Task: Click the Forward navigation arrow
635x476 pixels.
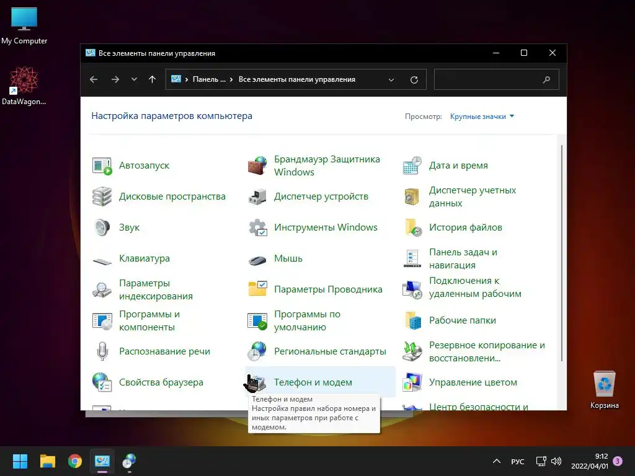Action: (115, 79)
